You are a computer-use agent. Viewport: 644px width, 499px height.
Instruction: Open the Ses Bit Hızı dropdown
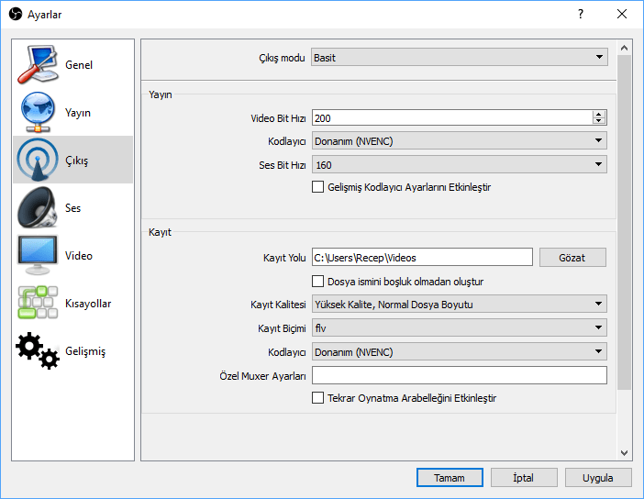click(459, 165)
